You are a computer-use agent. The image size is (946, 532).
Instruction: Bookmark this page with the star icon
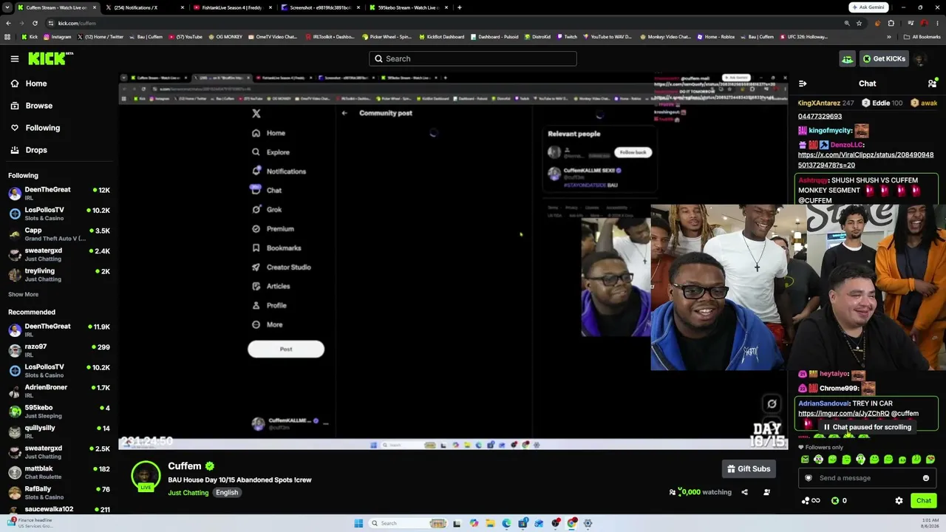(x=860, y=23)
